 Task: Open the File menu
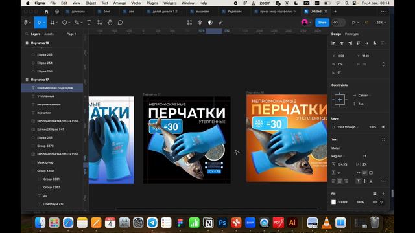[53, 3]
